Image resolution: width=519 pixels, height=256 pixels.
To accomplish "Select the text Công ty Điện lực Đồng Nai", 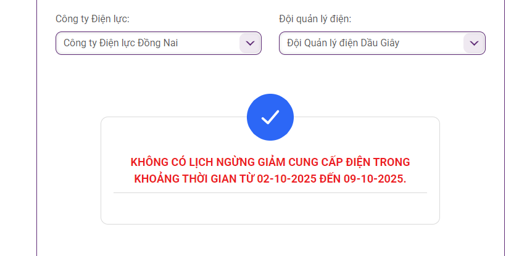I will click(121, 43).
